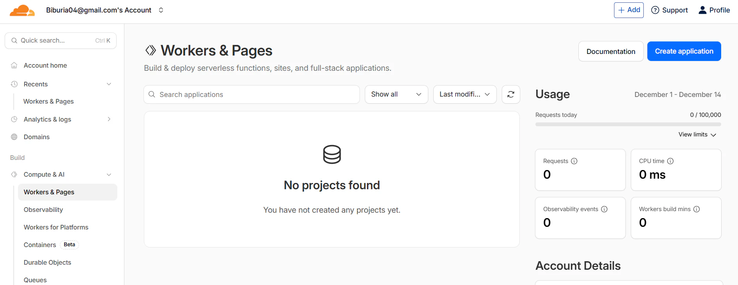Click the Account home house icon

click(14, 65)
